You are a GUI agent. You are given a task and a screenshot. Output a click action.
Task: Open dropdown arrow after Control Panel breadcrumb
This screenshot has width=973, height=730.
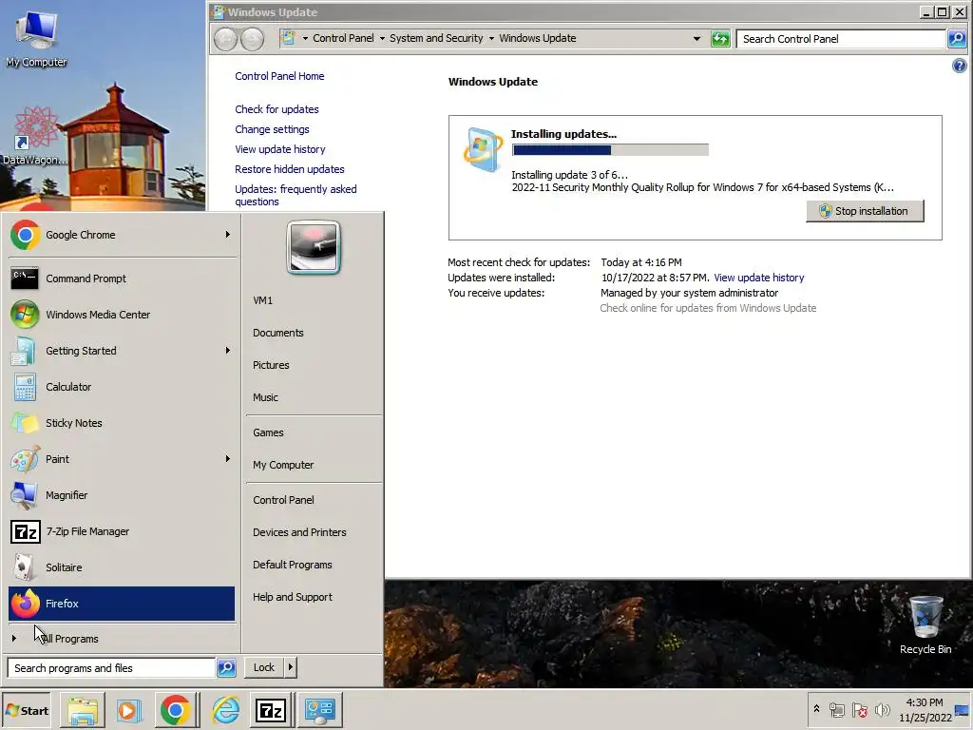point(382,38)
